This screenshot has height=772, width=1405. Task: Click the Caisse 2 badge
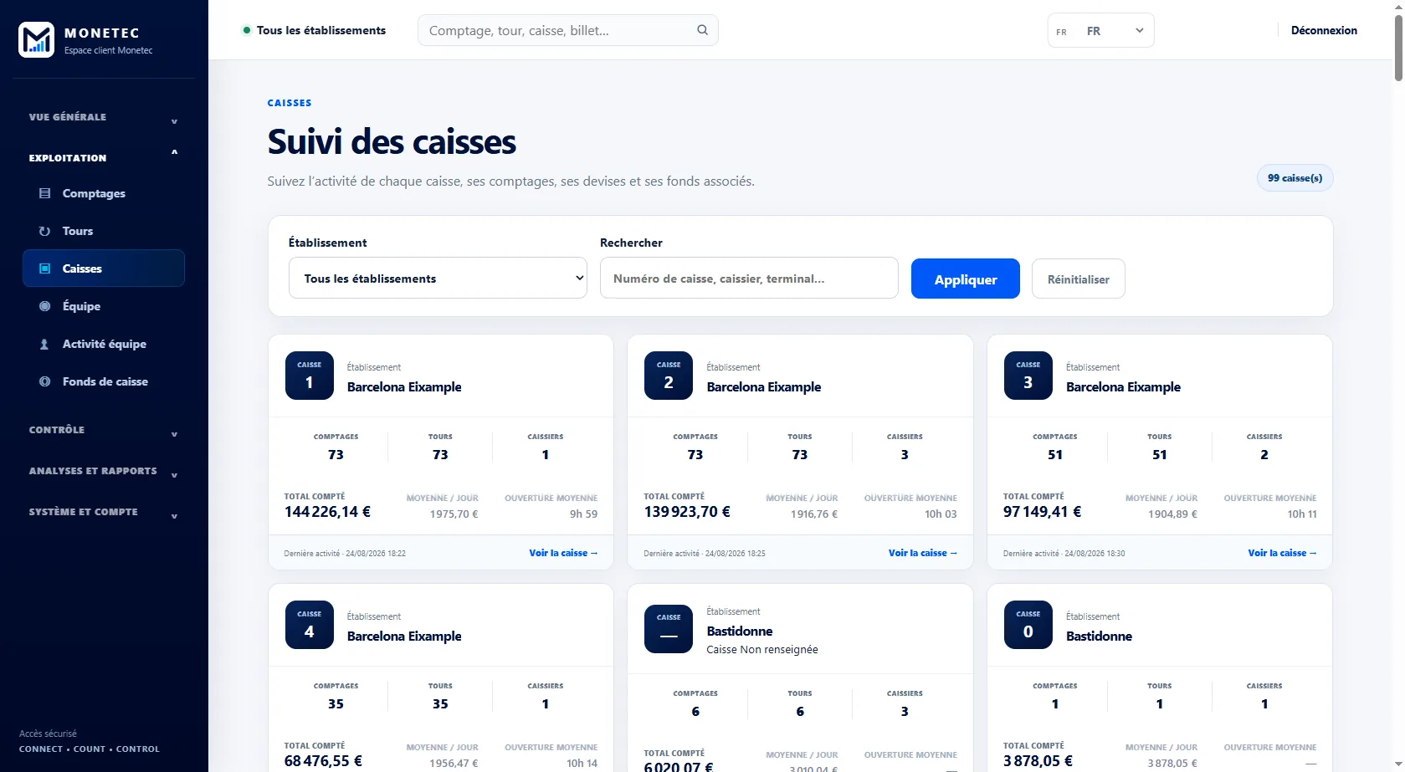click(669, 376)
